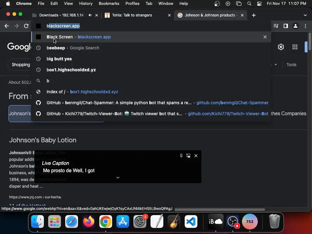Click the forward navigation arrow
Viewport: 312px width, 234px height.
(16, 26)
